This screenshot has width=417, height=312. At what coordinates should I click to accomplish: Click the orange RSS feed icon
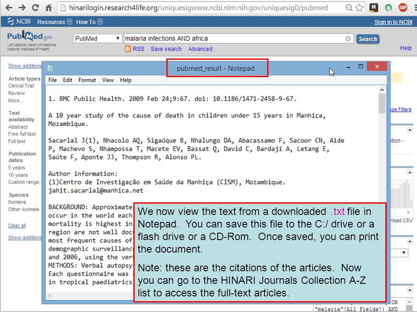point(128,49)
